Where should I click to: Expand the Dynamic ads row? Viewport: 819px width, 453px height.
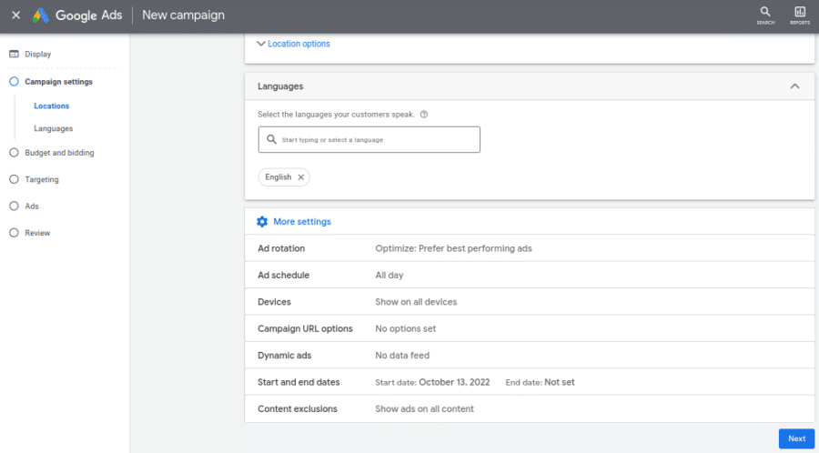point(529,356)
